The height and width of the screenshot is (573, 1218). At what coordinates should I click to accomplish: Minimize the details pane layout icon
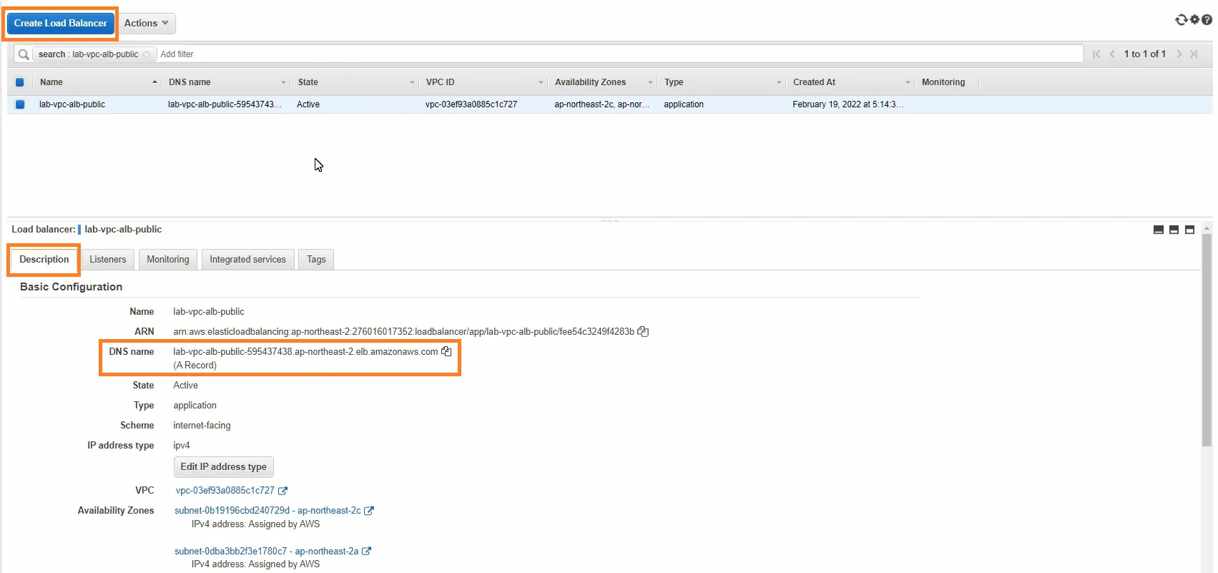pos(1159,230)
